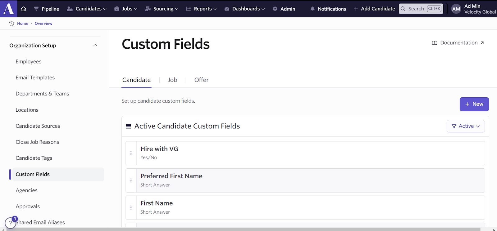This screenshot has width=497, height=231.
Task: Open Shared Email Aliases in the sidebar
Action: pos(40,223)
